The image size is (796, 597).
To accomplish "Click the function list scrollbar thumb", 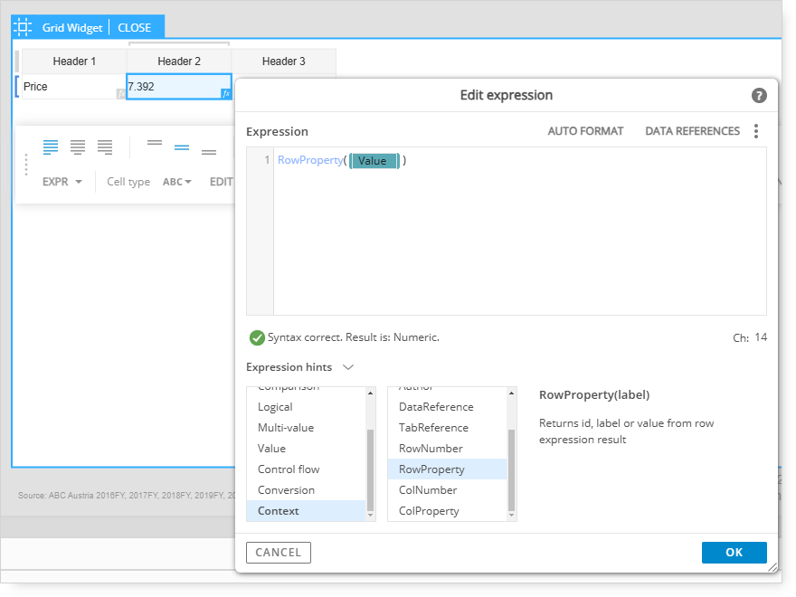I will tap(512, 470).
